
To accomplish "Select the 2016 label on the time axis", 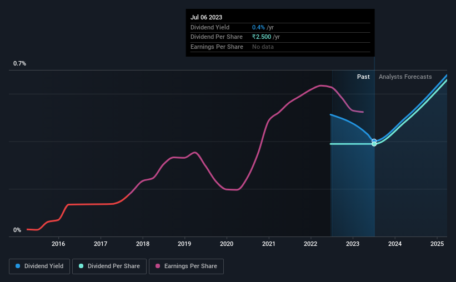I will (58, 244).
